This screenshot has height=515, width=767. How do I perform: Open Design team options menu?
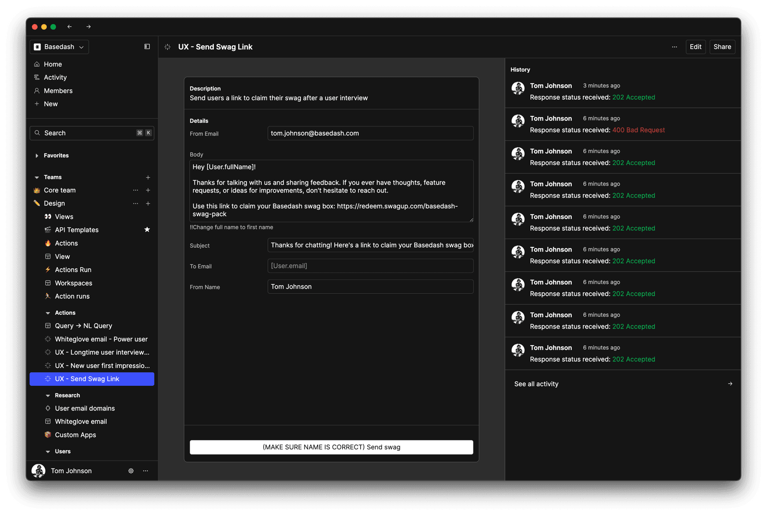pos(136,204)
